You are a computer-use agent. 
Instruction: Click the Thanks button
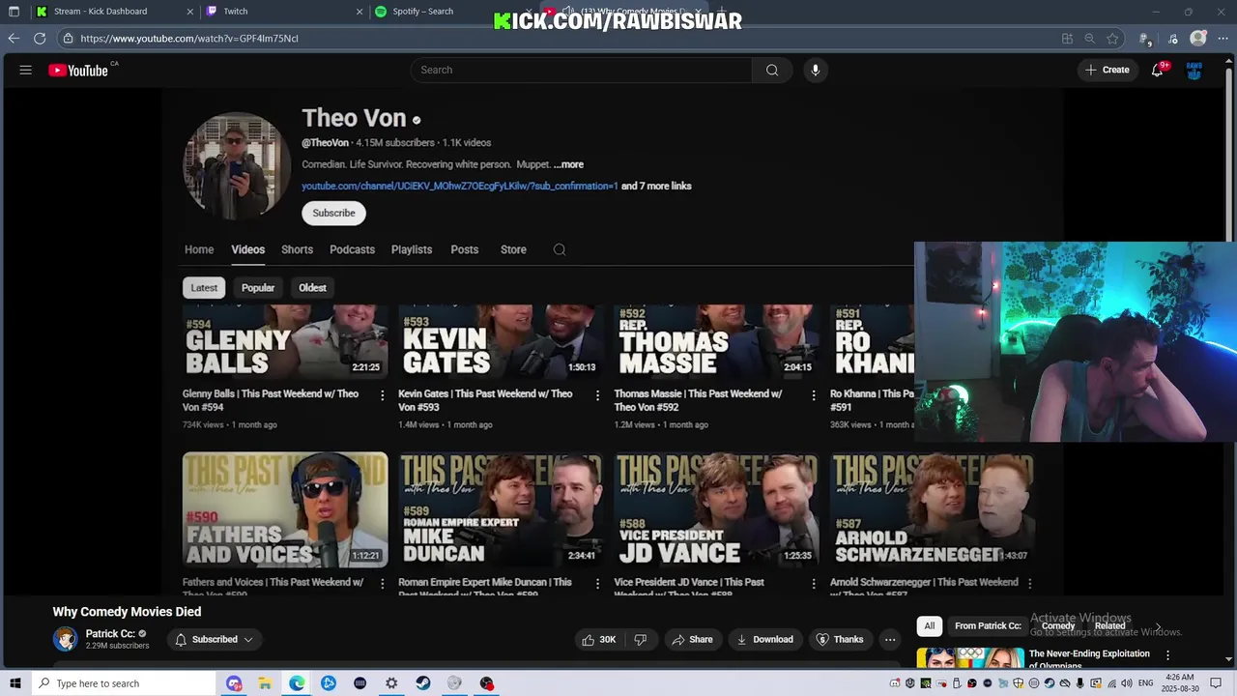840,639
